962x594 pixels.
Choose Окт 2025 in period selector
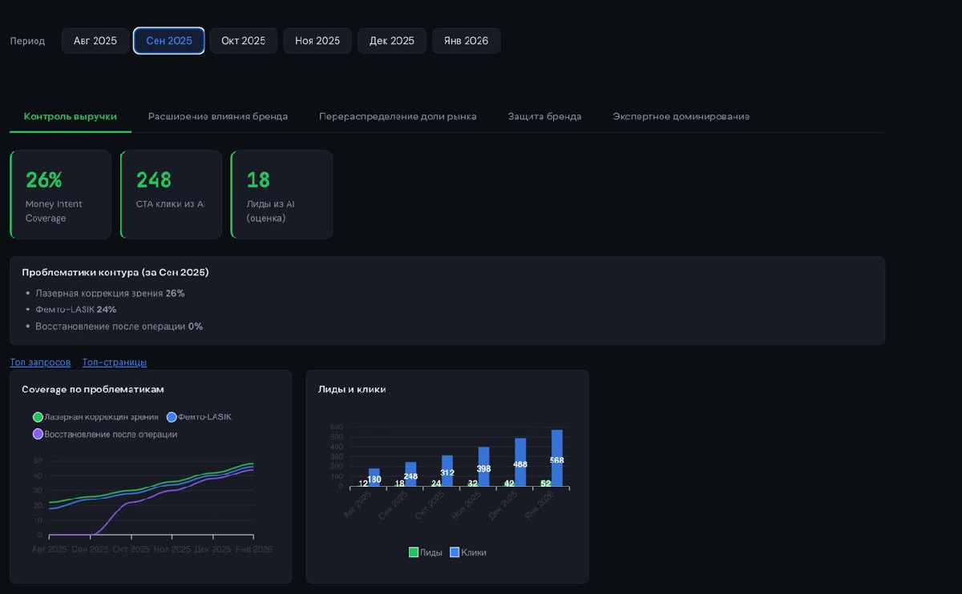[243, 41]
